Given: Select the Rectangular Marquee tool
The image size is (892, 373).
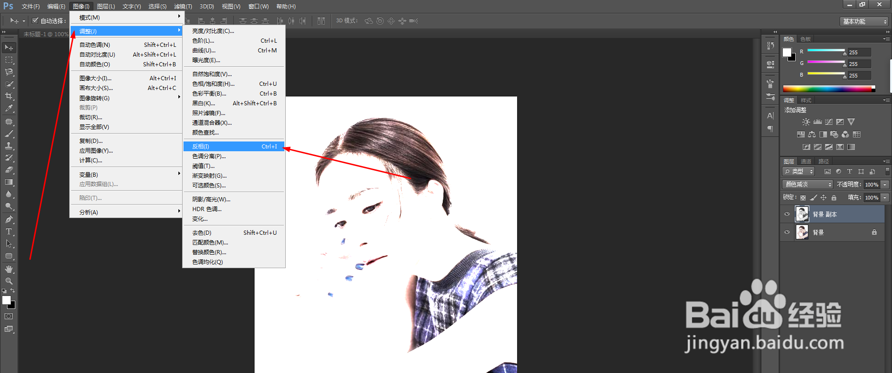Looking at the screenshot, I should pyautogui.click(x=9, y=60).
